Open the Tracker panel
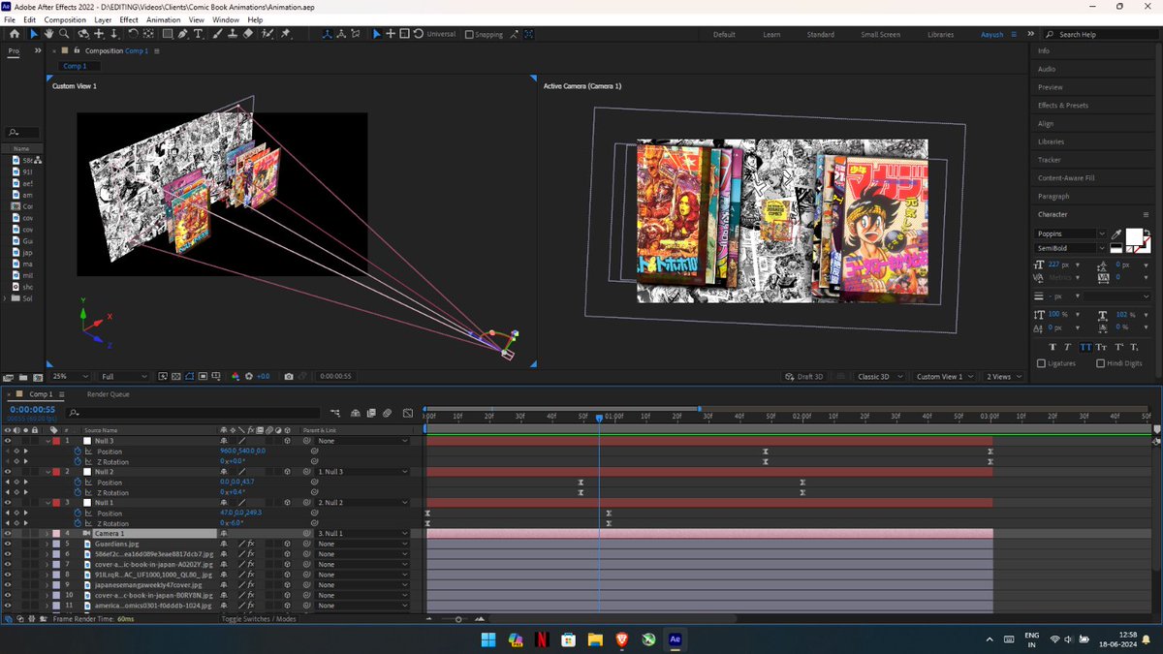Screen dimensions: 1163x654 point(1050,160)
